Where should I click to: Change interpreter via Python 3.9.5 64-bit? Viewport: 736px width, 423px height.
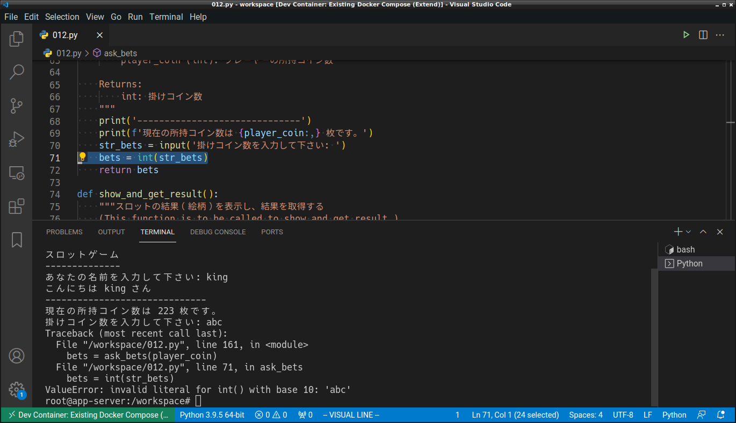212,414
